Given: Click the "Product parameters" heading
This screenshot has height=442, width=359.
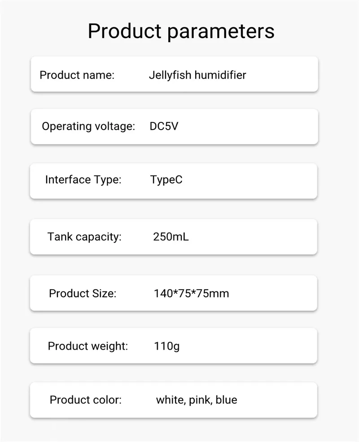Looking at the screenshot, I should 181,31.
